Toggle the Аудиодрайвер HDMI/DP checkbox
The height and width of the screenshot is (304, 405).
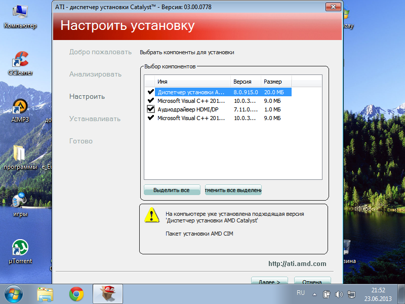pyautogui.click(x=150, y=109)
